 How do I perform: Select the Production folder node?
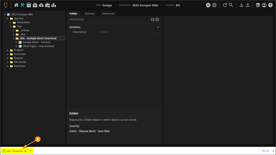(23, 23)
